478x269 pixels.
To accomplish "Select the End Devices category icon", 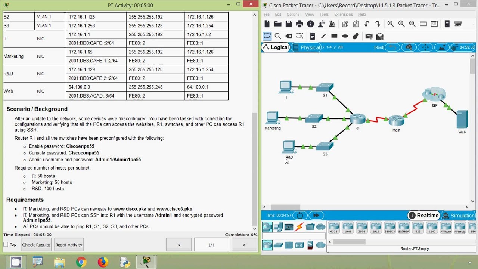I will coord(278,227).
